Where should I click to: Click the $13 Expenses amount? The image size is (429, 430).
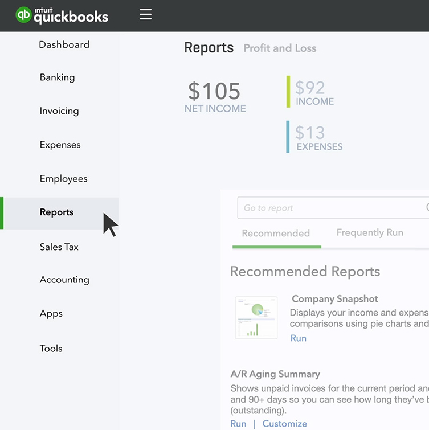pyautogui.click(x=310, y=133)
